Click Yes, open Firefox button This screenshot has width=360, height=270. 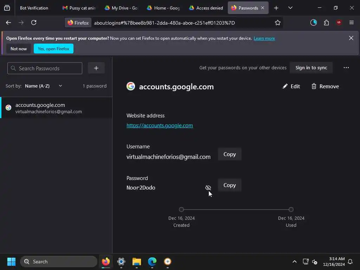point(53,49)
